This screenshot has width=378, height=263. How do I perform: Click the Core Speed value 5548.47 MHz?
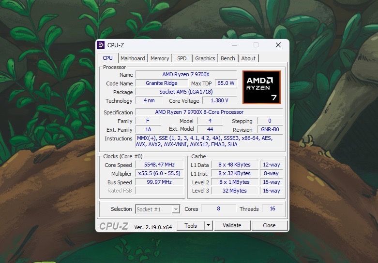pos(159,165)
